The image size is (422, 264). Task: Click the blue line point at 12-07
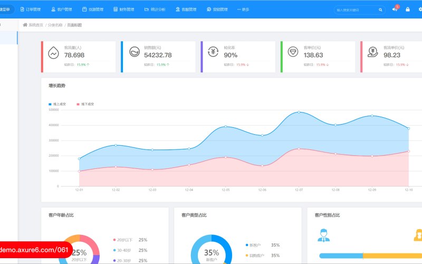click(x=299, y=112)
